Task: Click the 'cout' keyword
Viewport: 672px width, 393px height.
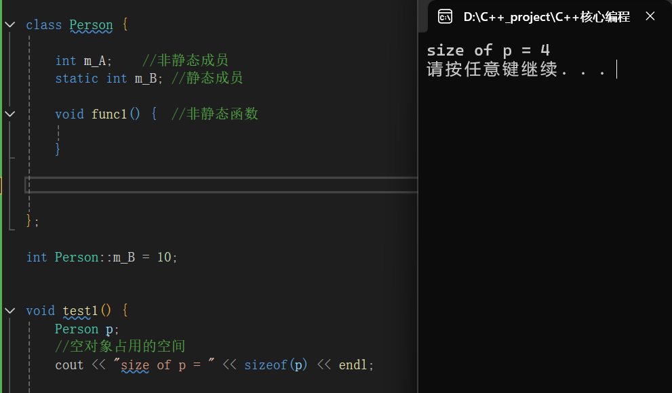Action: (69, 365)
